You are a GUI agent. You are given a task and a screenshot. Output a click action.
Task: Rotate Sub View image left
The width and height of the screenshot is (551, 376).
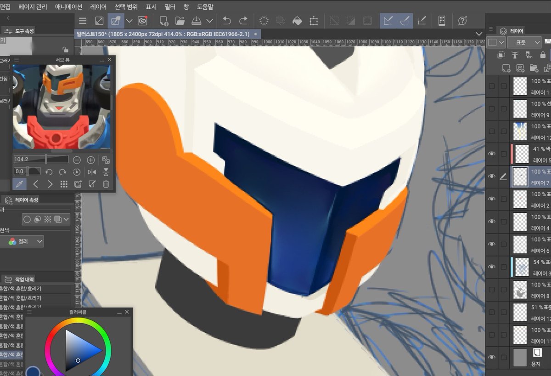tap(49, 171)
